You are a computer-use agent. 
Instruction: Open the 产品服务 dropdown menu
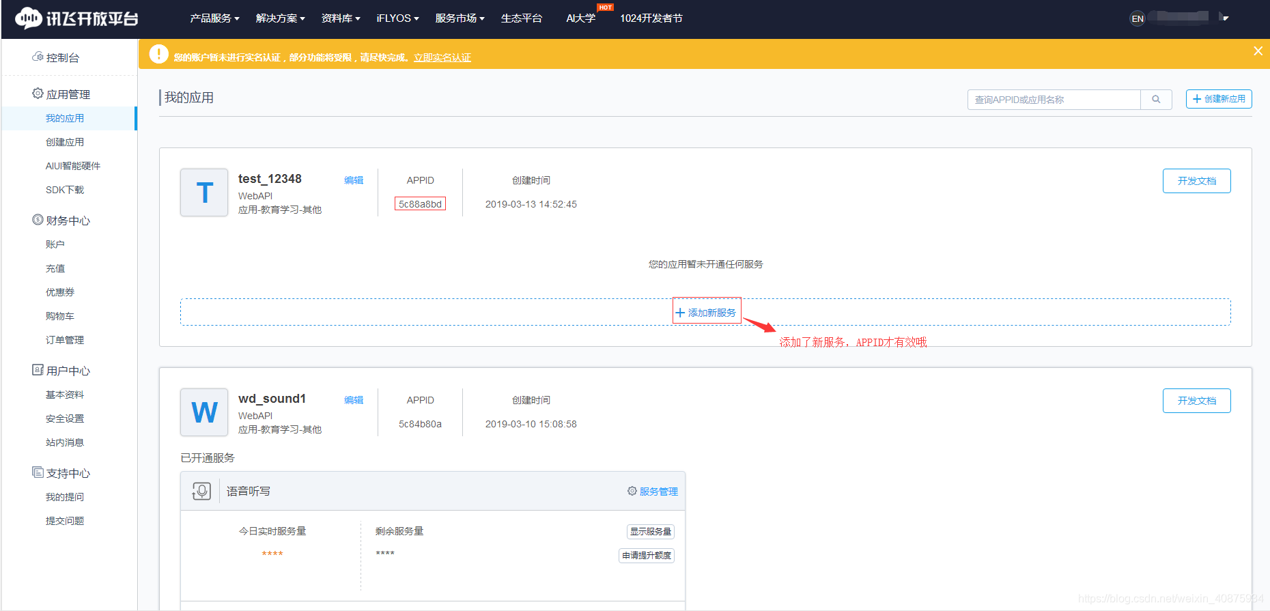[x=214, y=18]
